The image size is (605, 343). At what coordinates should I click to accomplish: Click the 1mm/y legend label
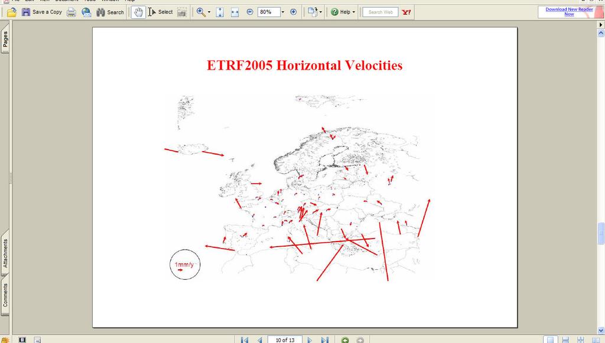pos(184,264)
